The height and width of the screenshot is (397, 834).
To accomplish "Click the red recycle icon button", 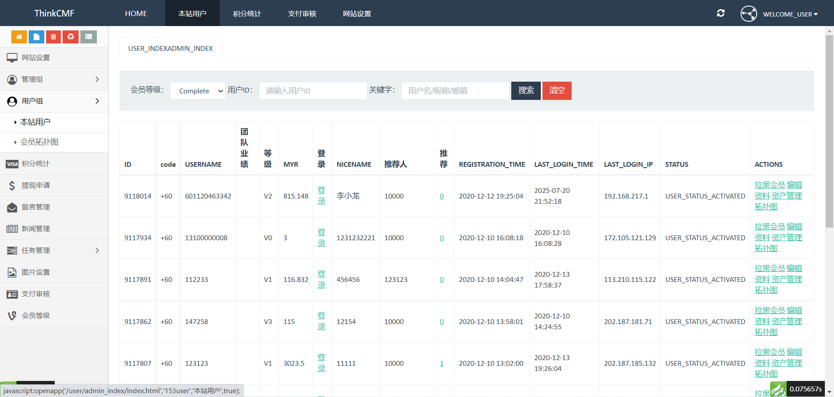I will point(71,37).
